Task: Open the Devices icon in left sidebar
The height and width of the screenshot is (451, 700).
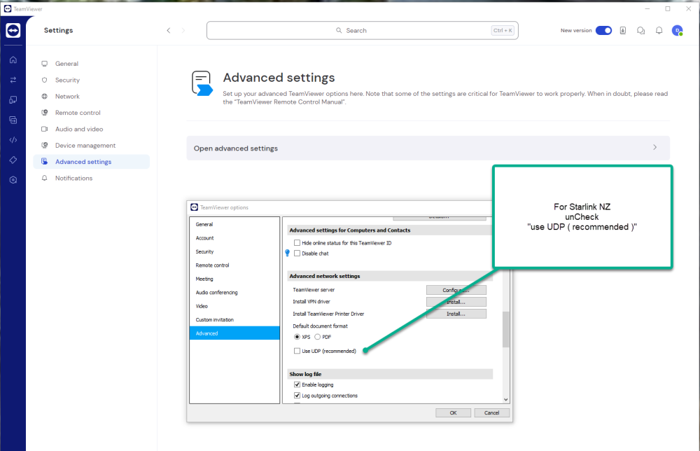Action: point(13,99)
